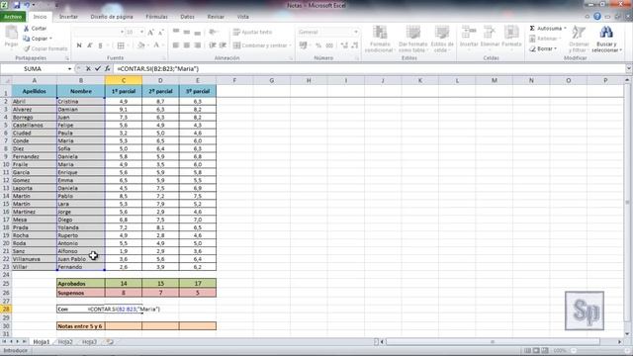Click the borders icon in Fuente group
633x356 pixels.
121,45
